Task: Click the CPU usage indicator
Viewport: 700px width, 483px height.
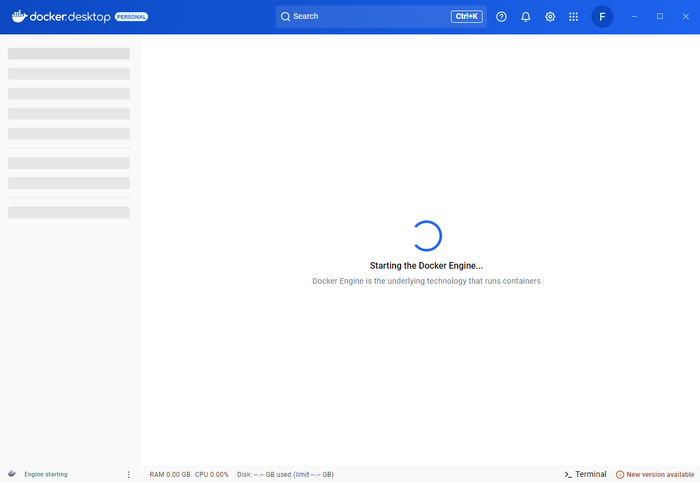Action: coord(212,474)
